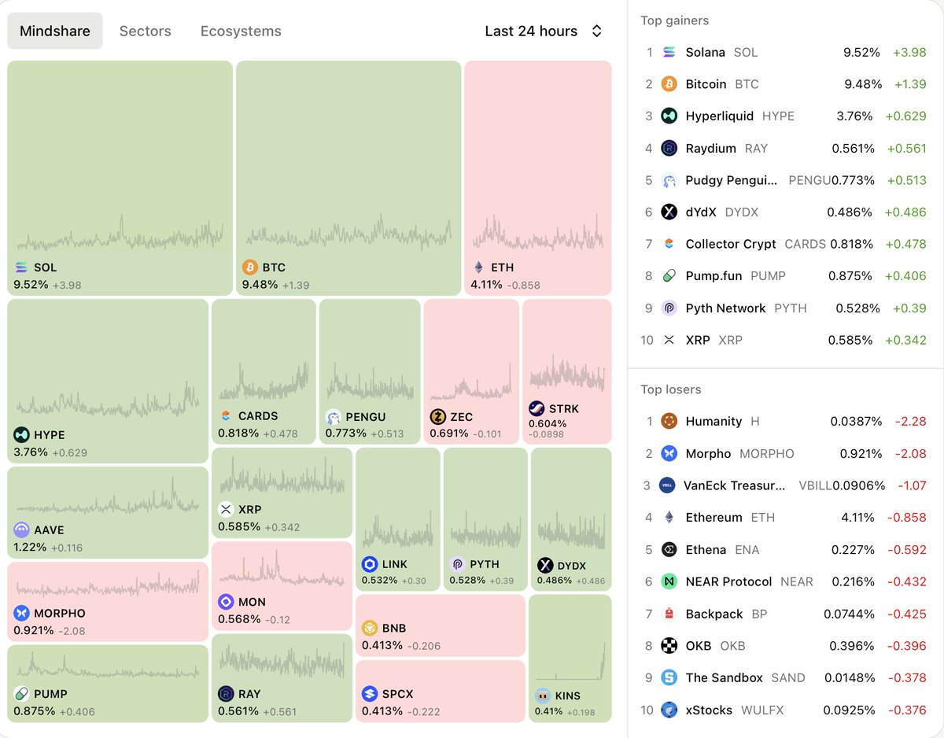The image size is (944, 738).
Task: Click the Sandbox icon in Top losers
Action: 669,677
